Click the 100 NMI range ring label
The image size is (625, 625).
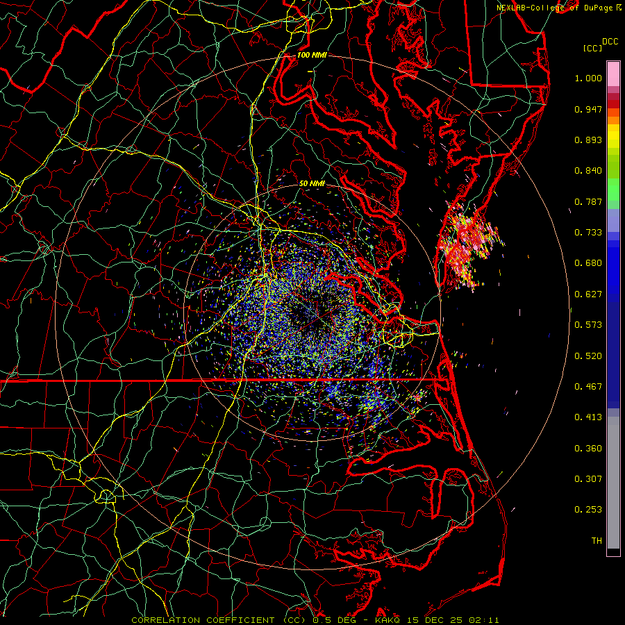(312, 55)
